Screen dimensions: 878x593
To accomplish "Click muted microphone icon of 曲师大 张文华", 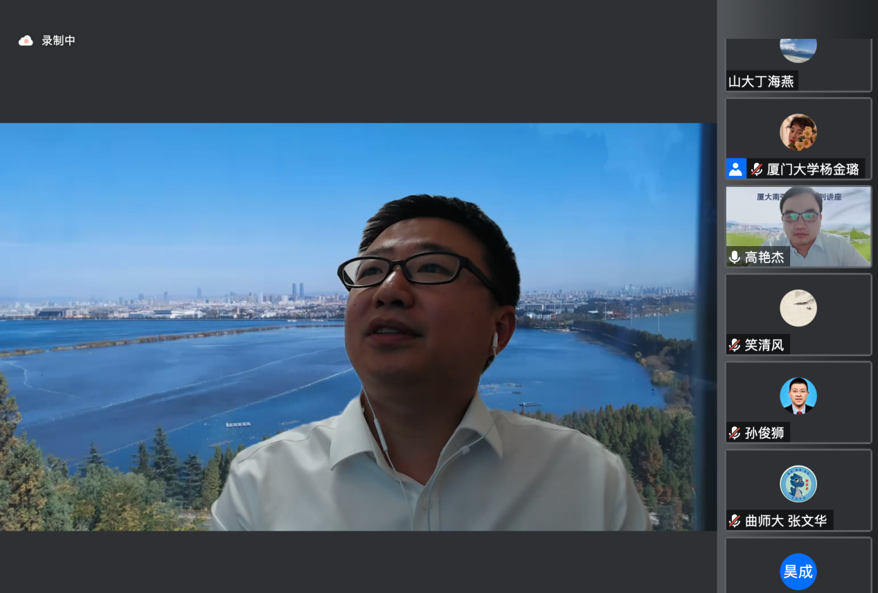I will point(735,521).
